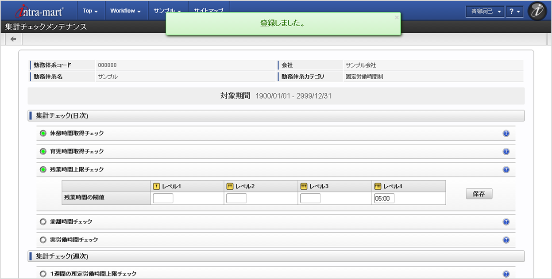The height and width of the screenshot is (279, 552).
Task: Open help for 1週間の所定労働時間上限チェック
Action: [506, 274]
